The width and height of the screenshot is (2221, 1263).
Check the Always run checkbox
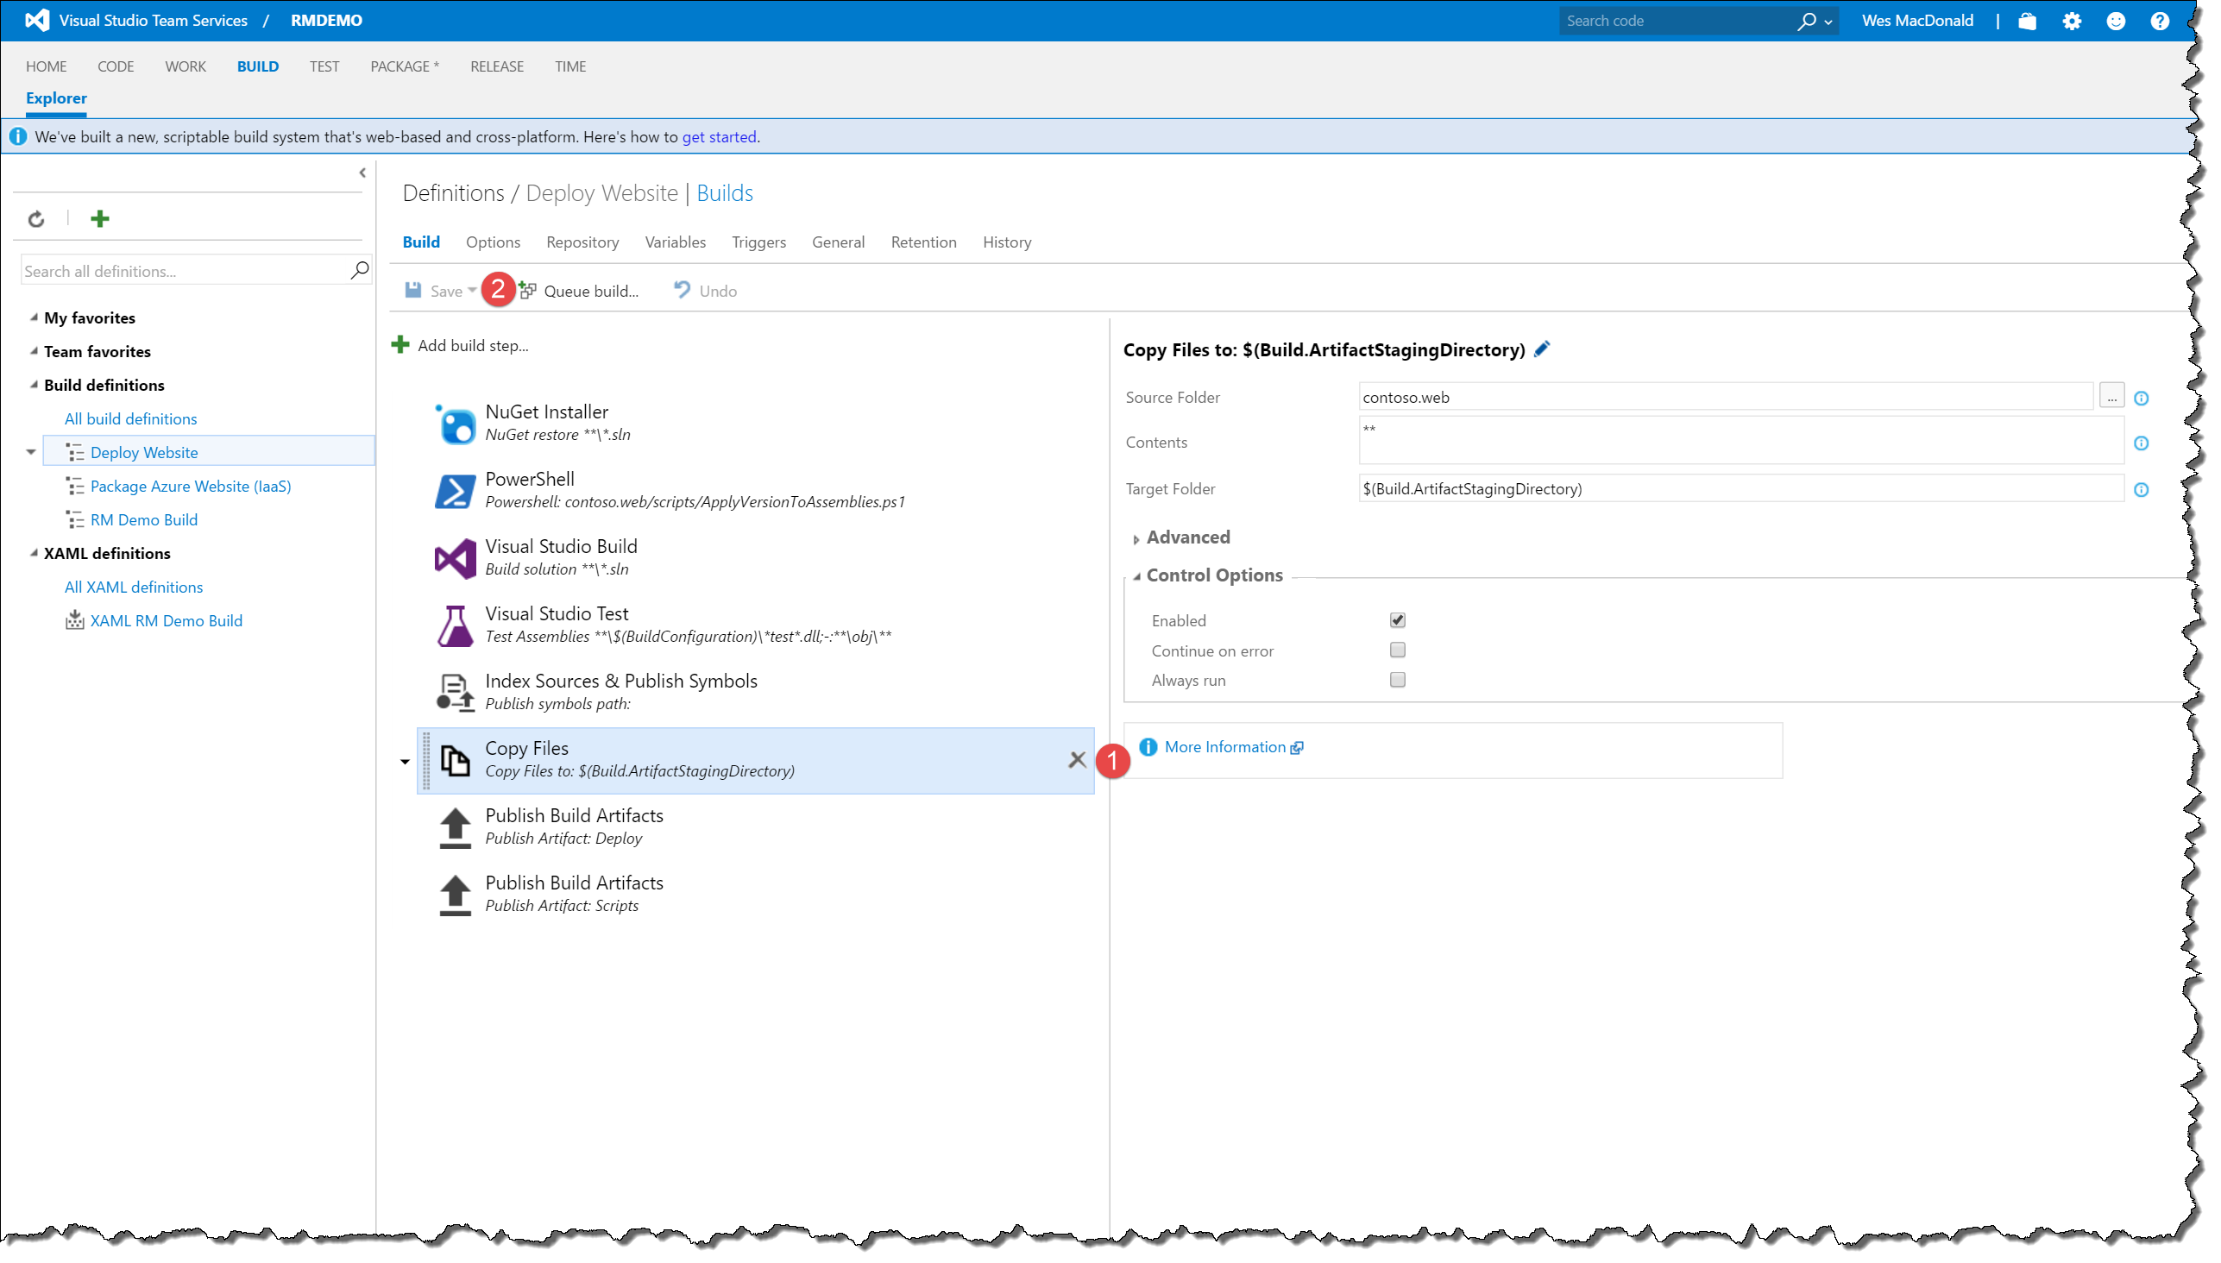coord(1397,680)
